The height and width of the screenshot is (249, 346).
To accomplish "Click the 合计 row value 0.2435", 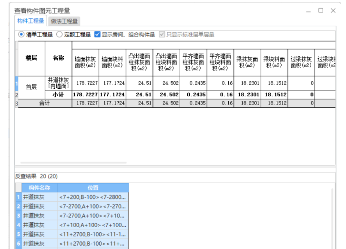I will pyautogui.click(x=193, y=103).
